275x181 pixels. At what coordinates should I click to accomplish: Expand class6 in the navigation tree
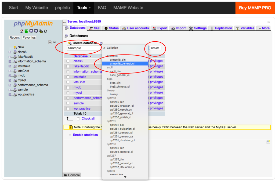[x=10, y=52]
